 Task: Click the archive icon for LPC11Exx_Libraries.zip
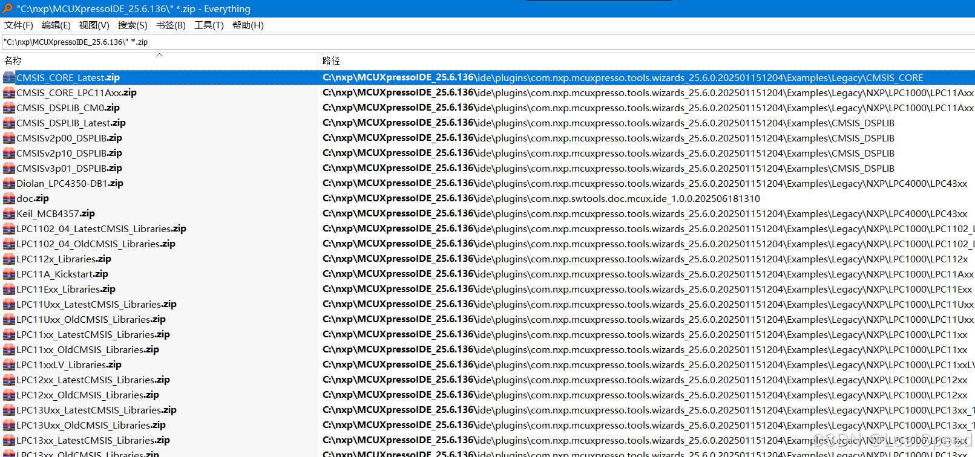(9, 290)
